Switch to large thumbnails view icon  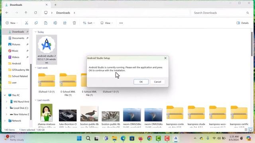251,130
